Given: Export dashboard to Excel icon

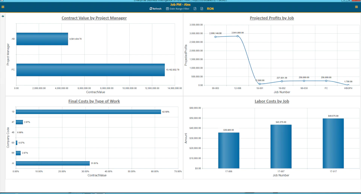Looking at the screenshot, I should 202,9.
